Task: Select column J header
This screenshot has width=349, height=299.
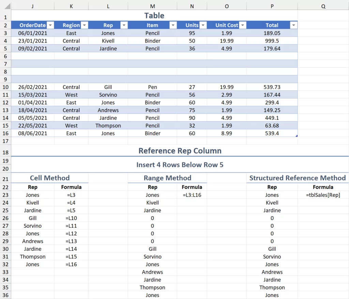Action: coord(32,6)
